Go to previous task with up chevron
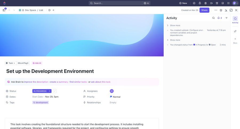The width and height of the screenshot is (240, 129). coord(9,10)
